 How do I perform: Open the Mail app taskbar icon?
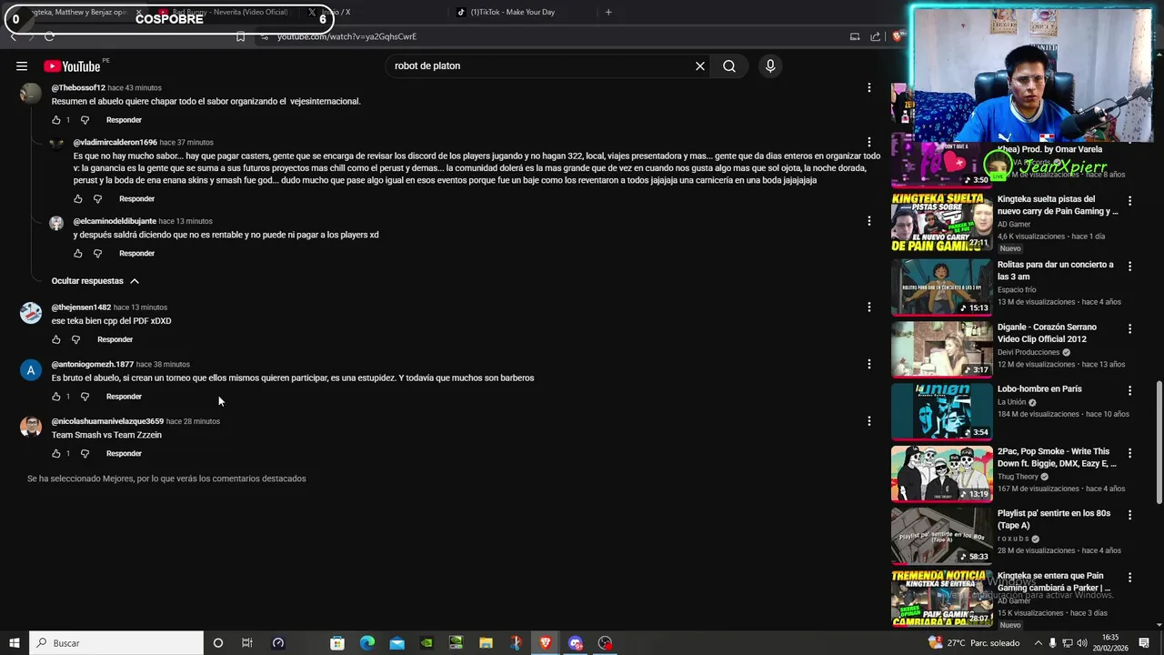[397, 643]
